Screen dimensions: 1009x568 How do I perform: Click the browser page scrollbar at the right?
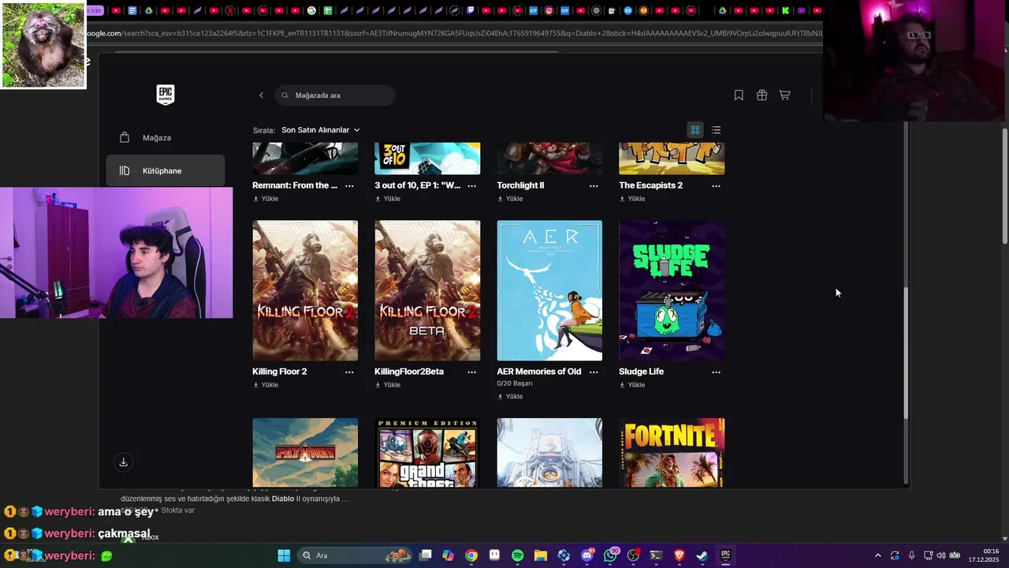tap(1004, 185)
